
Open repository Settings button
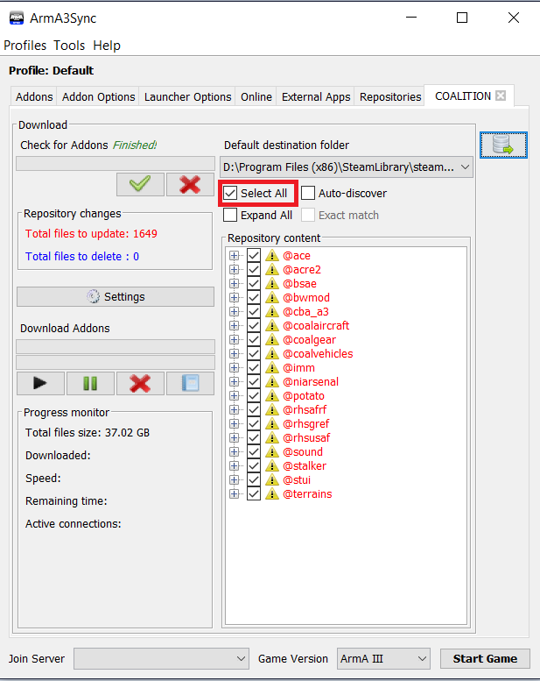116,297
